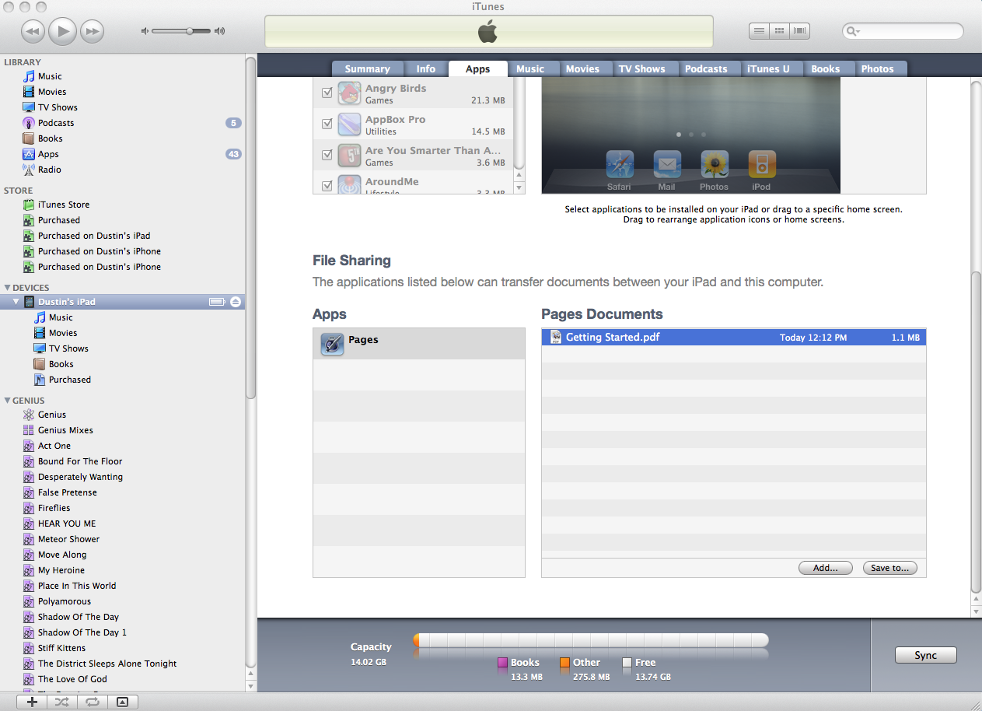The image size is (982, 711).
Task: Click the Mail icon on iPad dock
Action: 667,165
